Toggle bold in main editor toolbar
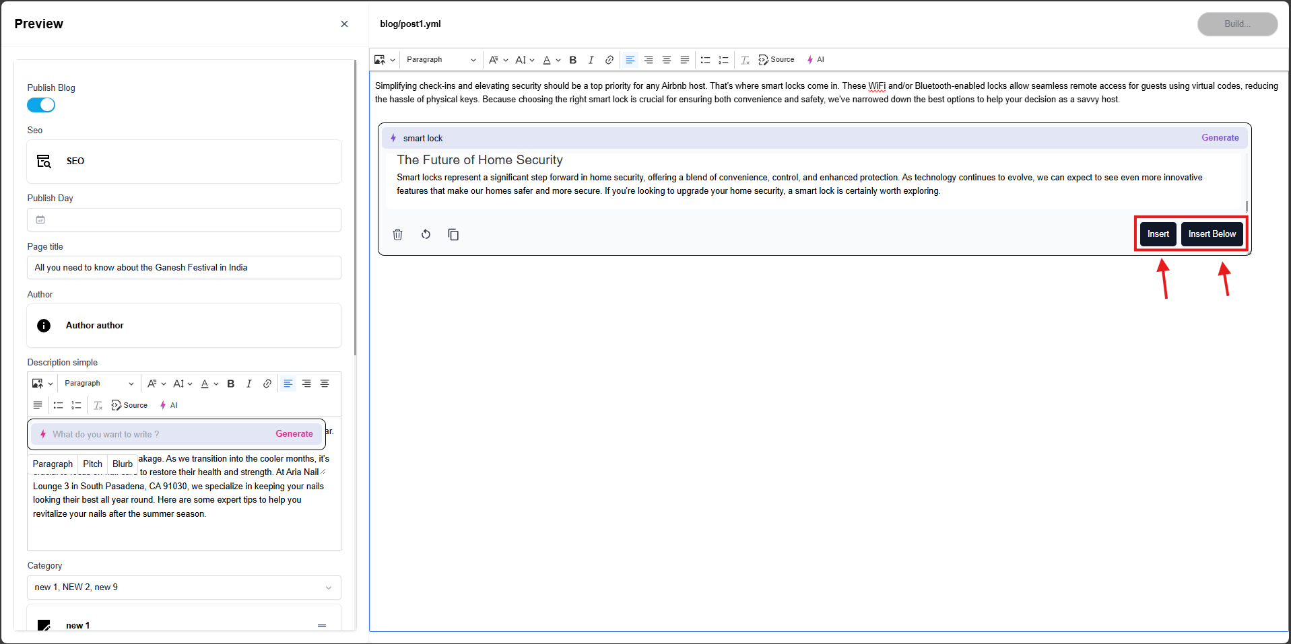Viewport: 1291px width, 644px height. [x=572, y=60]
